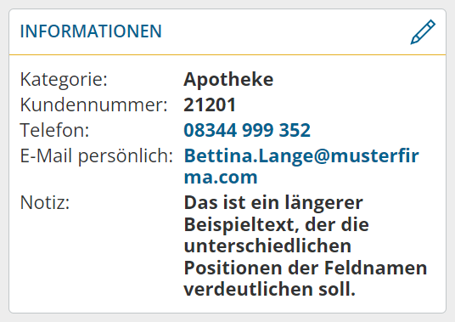455x322 pixels.
Task: Click the '999' part of the phone number
Action: click(258, 130)
